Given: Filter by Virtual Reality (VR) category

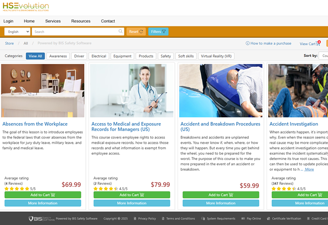Looking at the screenshot, I should click(x=216, y=56).
